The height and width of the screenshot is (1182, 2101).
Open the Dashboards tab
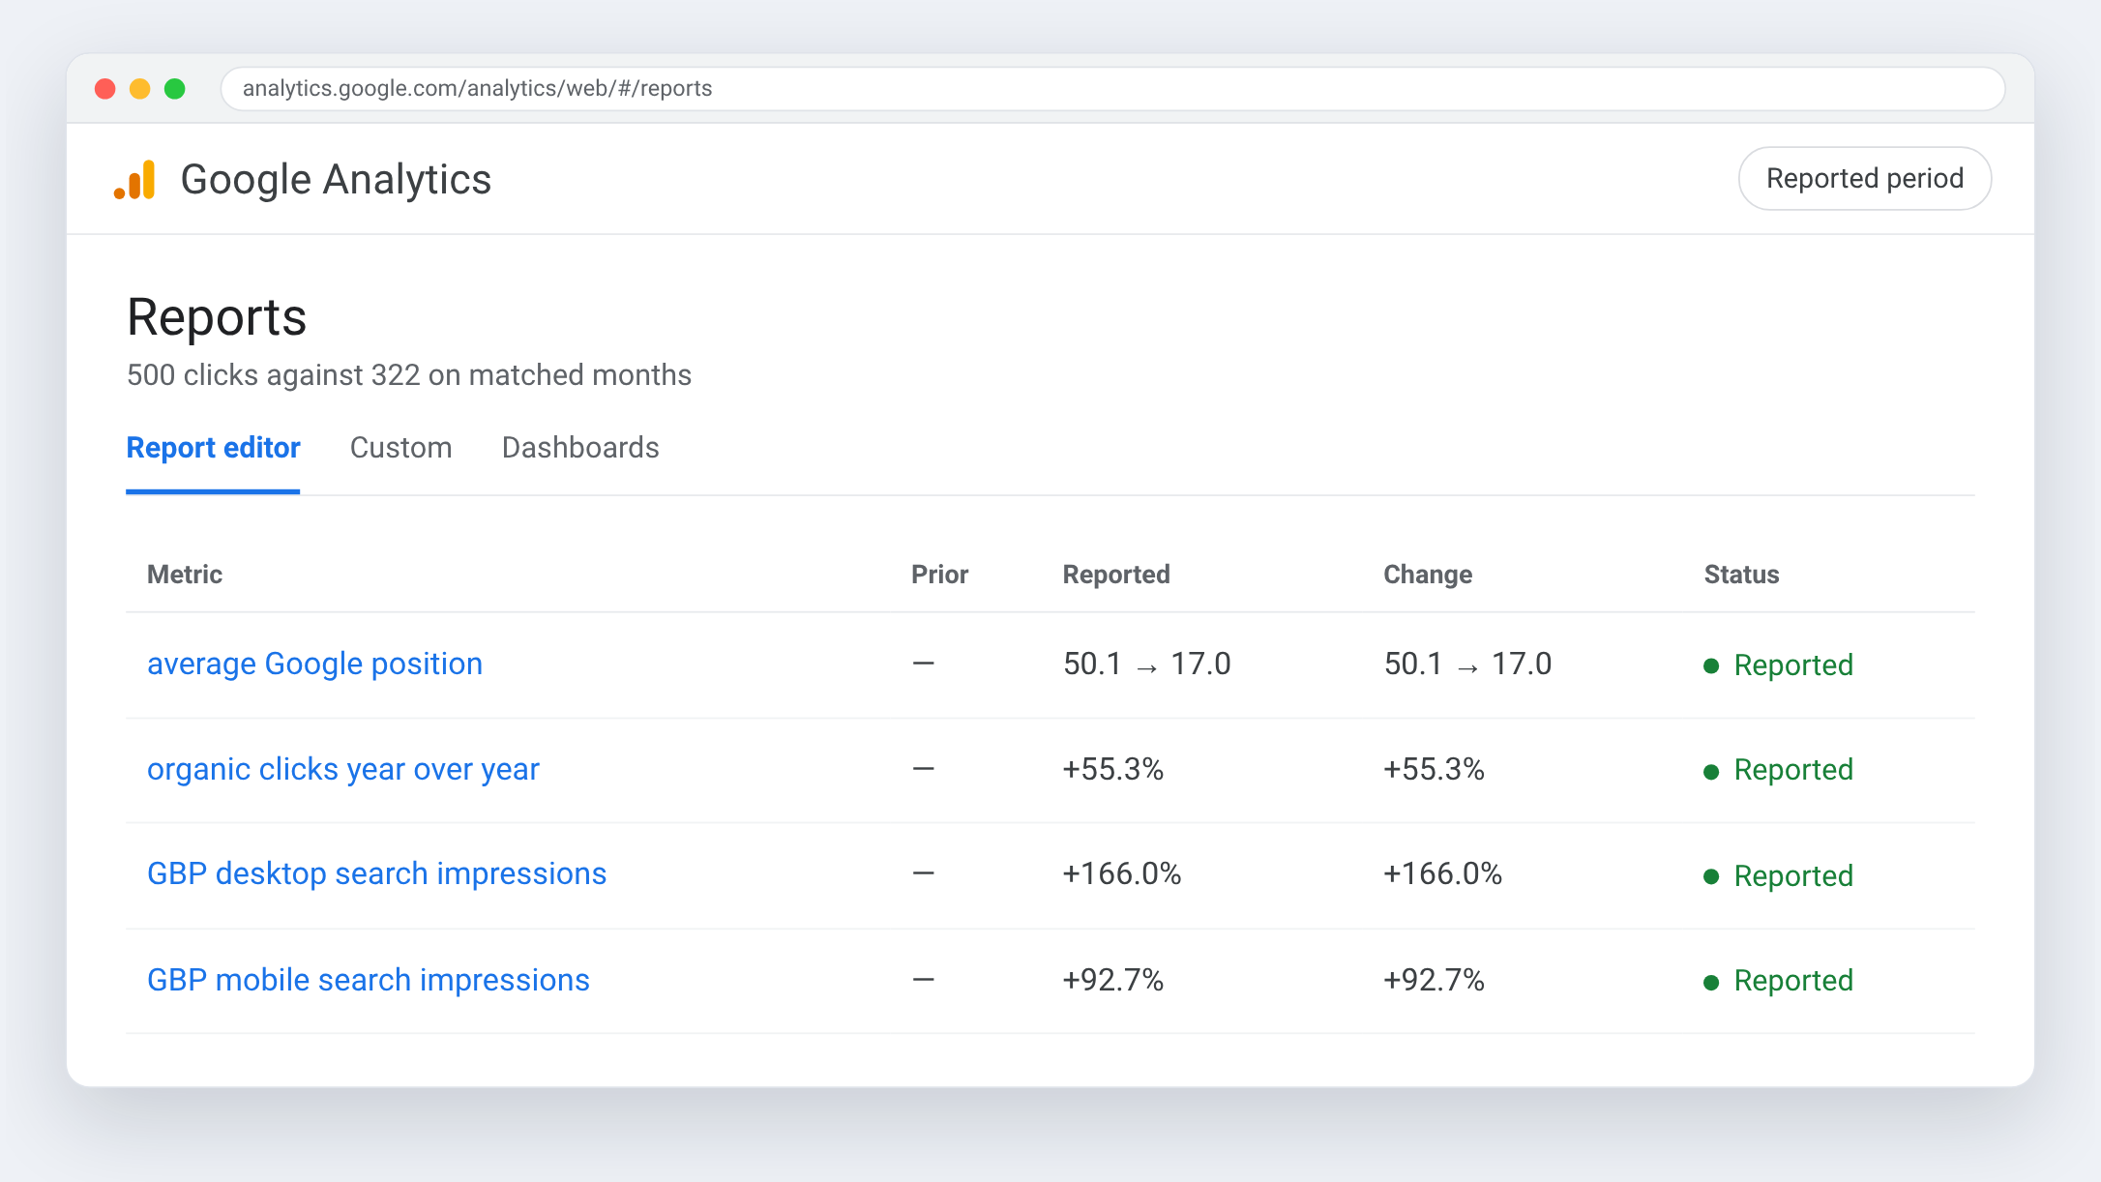coord(580,448)
